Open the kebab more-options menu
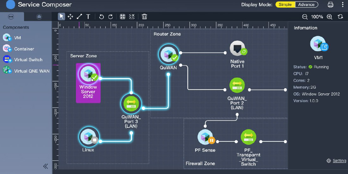The width and height of the screenshot is (348, 174). click(343, 4)
